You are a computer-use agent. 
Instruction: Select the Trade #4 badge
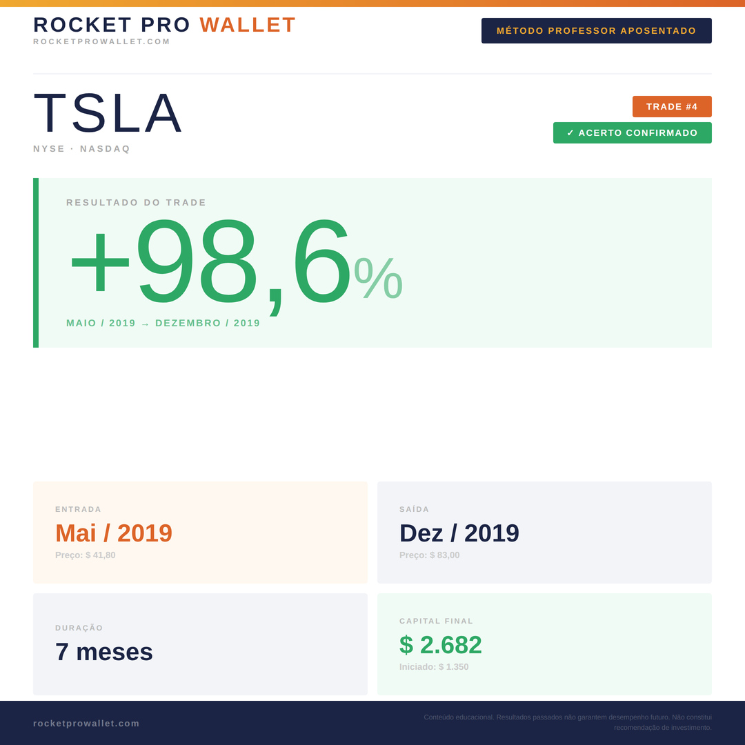671,107
